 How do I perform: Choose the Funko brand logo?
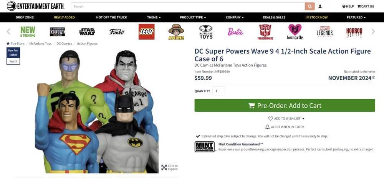coord(117,32)
